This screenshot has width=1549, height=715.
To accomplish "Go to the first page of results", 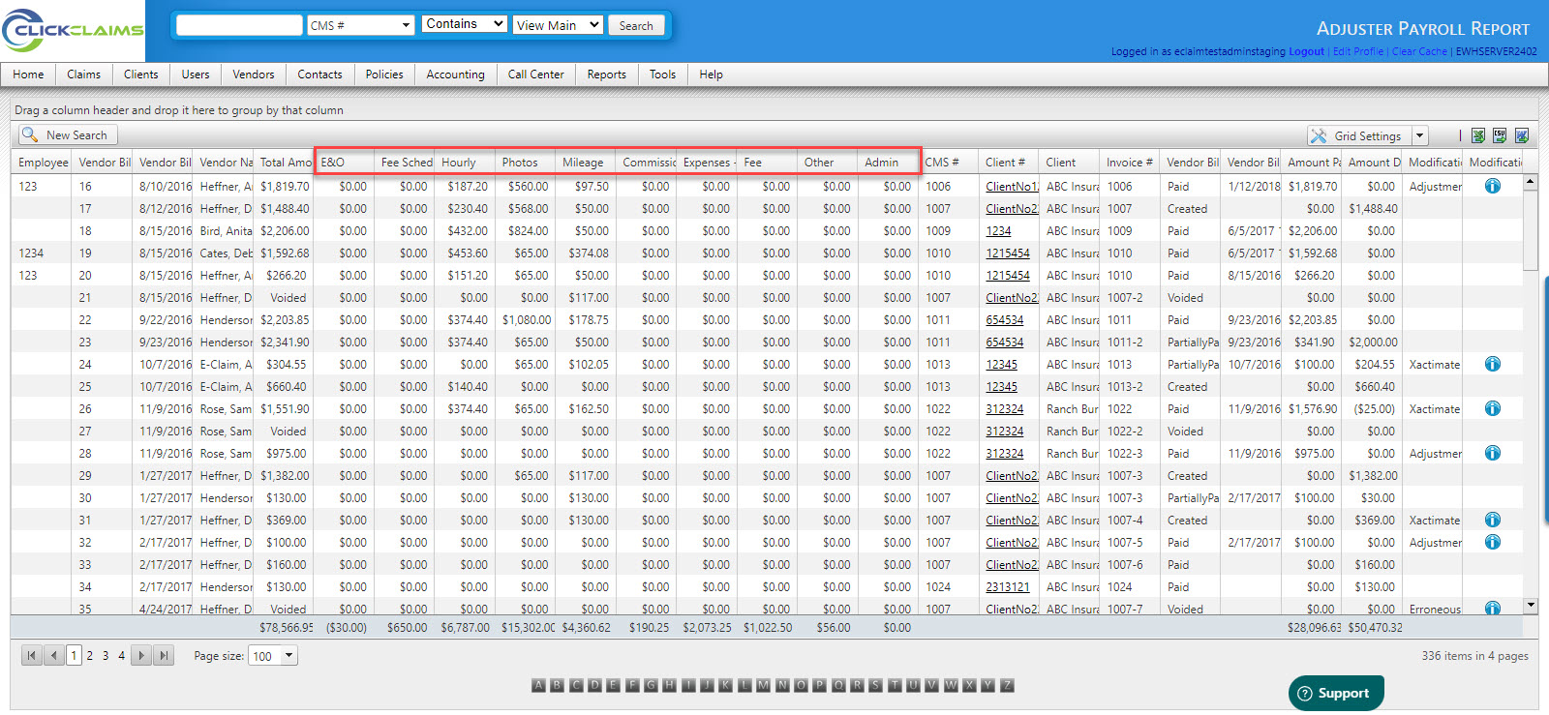I will pyautogui.click(x=32, y=655).
